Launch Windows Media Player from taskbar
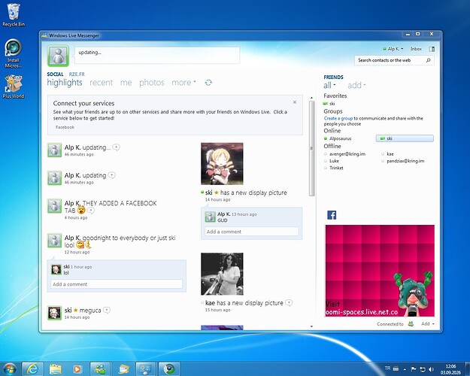Screen dimensions: 470x376 (x=77, y=368)
